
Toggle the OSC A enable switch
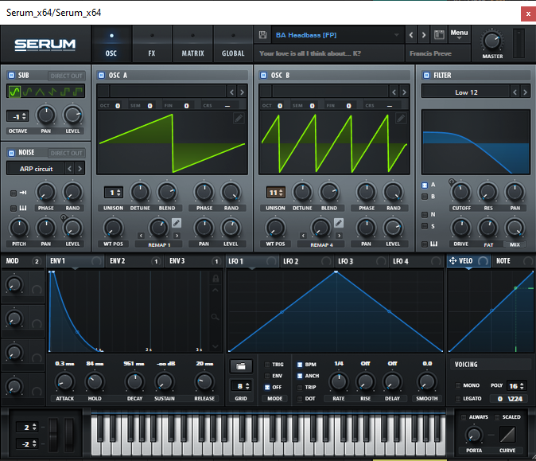(x=102, y=75)
